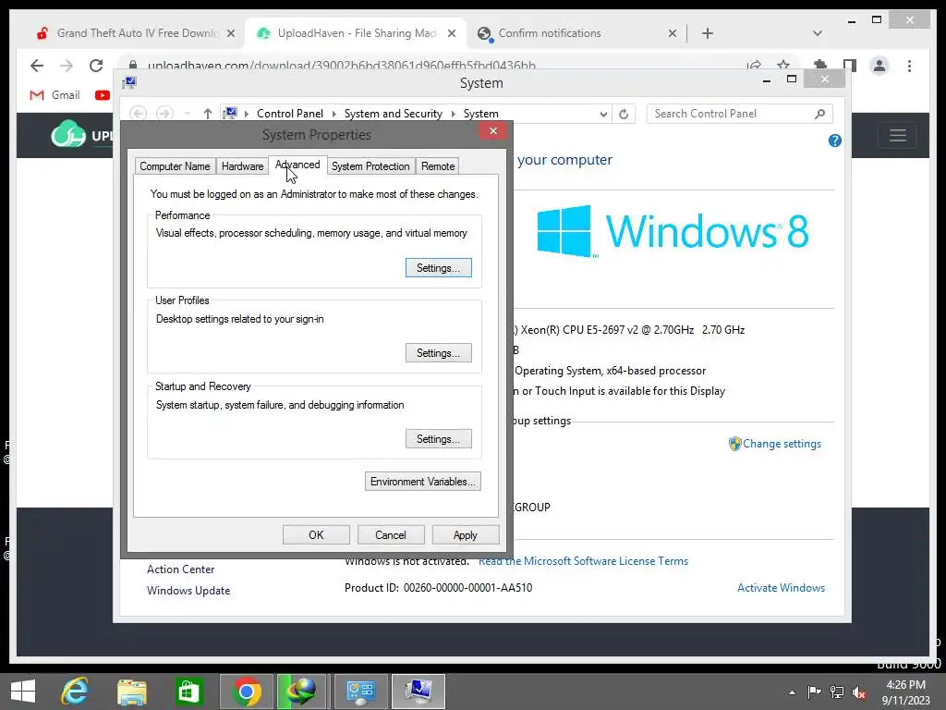The width and height of the screenshot is (946, 710).
Task: Open Control Panel taskbar icon
Action: [361, 692]
